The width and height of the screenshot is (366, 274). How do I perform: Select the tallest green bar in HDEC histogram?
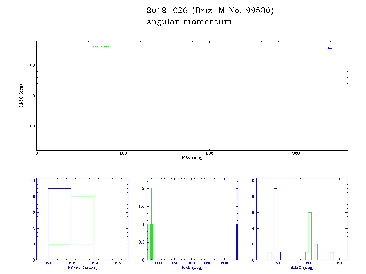pos(310,235)
